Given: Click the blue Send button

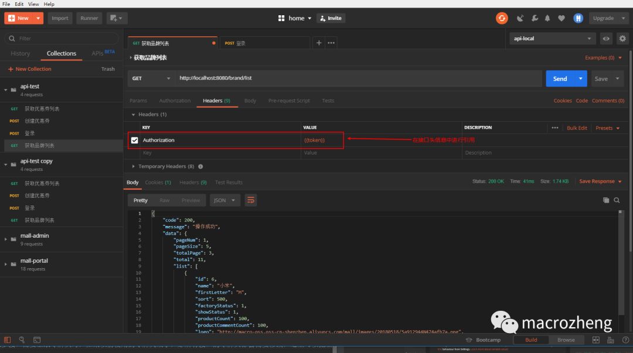Looking at the screenshot, I should click(560, 78).
